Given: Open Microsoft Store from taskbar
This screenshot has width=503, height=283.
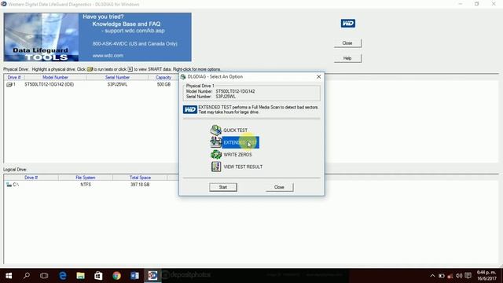Looking at the screenshot, I should tap(98, 276).
